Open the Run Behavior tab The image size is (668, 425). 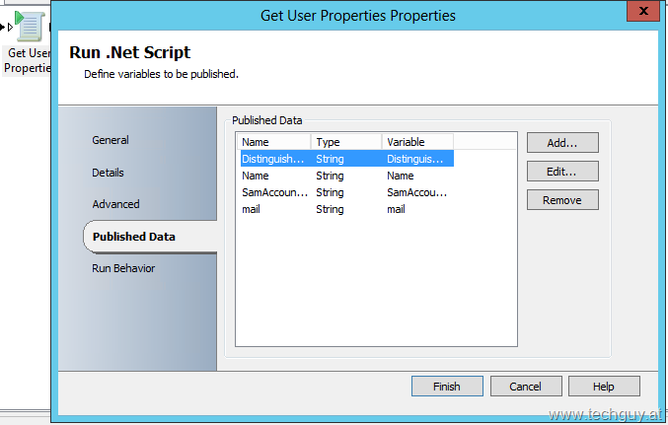click(x=123, y=268)
